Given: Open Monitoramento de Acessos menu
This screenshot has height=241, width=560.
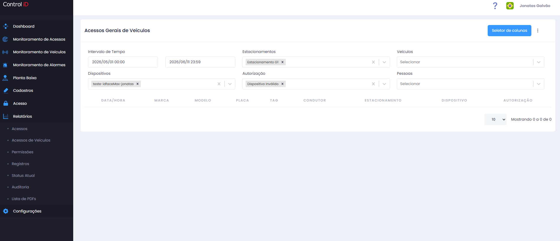Looking at the screenshot, I should click(37, 39).
